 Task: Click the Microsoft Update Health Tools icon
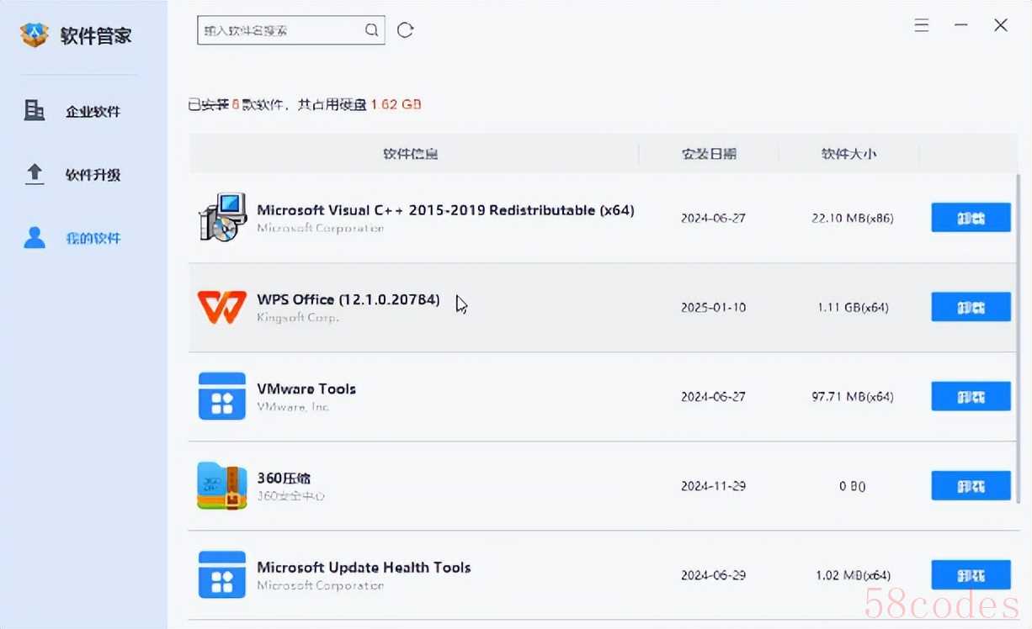point(222,574)
